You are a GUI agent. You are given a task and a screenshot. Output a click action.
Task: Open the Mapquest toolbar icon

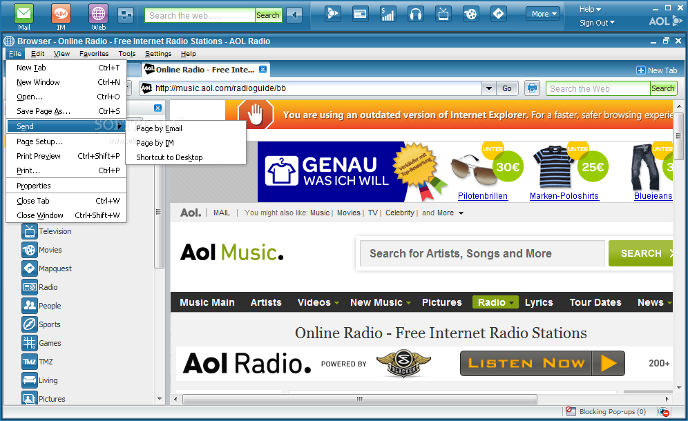(x=499, y=14)
